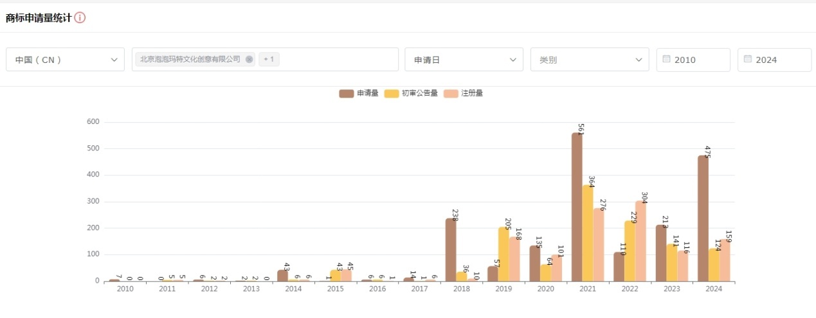The image size is (816, 318).
Task: Toggle 初审公告量 legend series
Action: pyautogui.click(x=410, y=93)
